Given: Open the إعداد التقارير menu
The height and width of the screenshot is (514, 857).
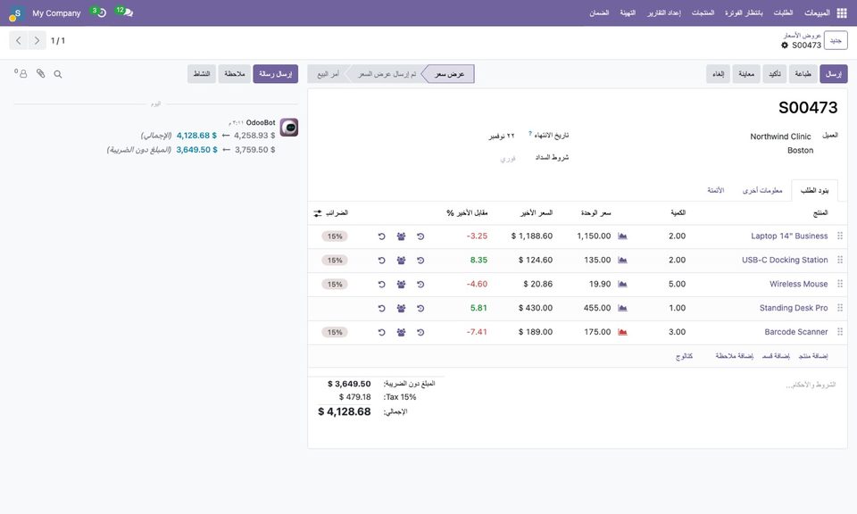Looking at the screenshot, I should click(664, 12).
